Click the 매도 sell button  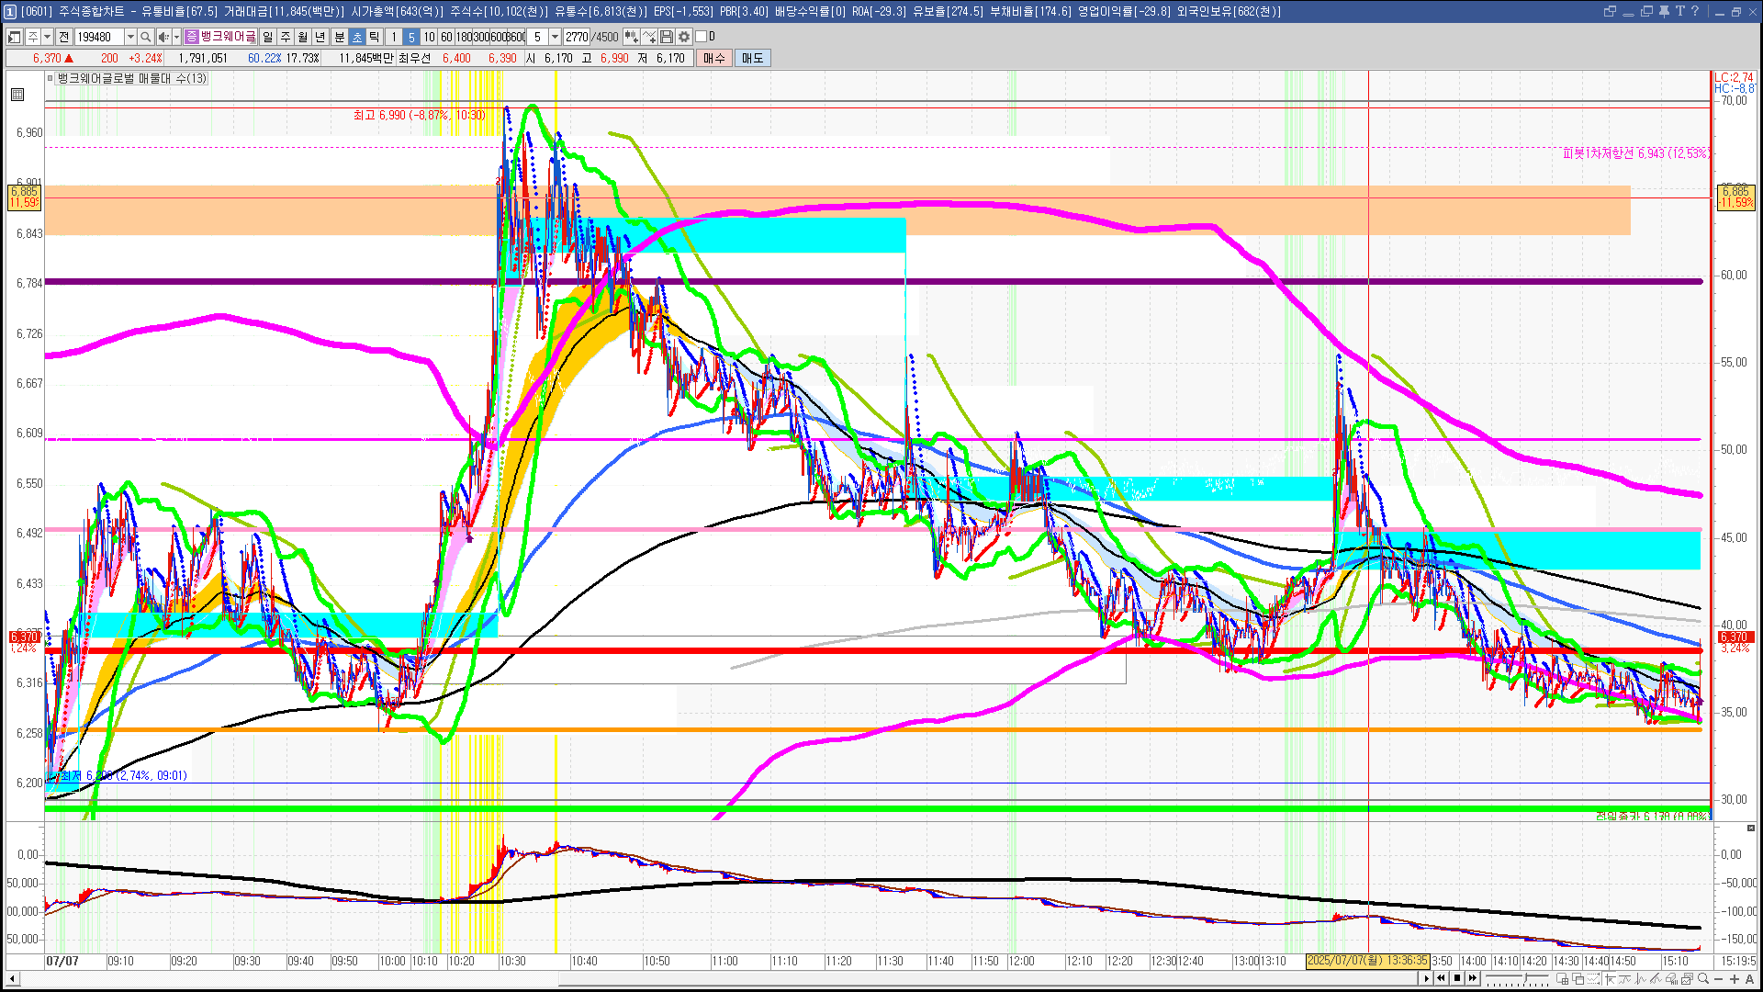point(753,58)
